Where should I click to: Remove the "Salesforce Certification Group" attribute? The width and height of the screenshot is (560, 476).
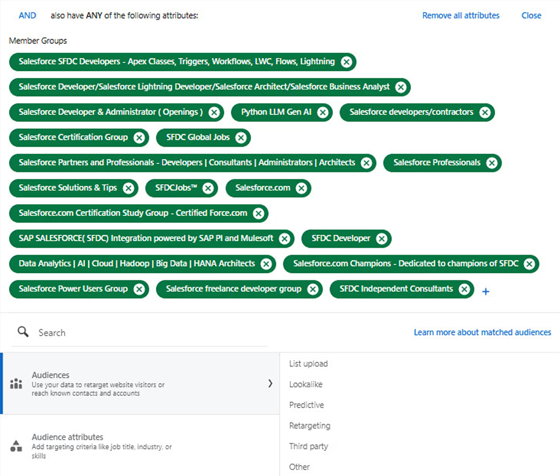tap(139, 137)
